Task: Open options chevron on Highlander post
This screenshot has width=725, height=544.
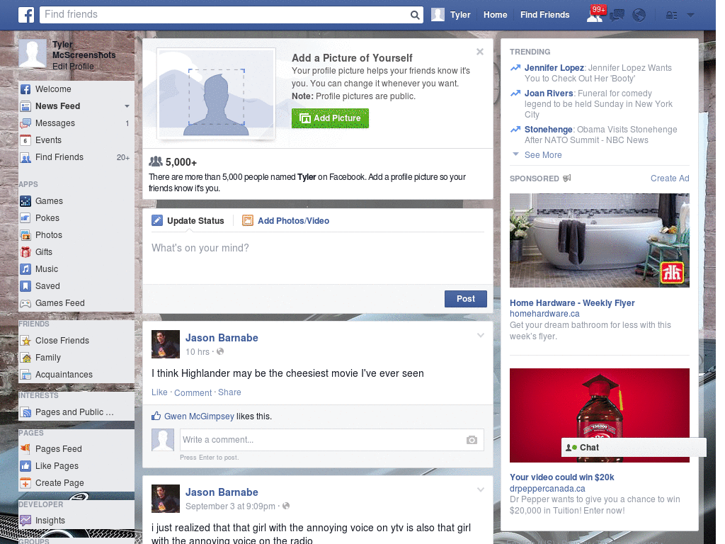Action: point(481,335)
